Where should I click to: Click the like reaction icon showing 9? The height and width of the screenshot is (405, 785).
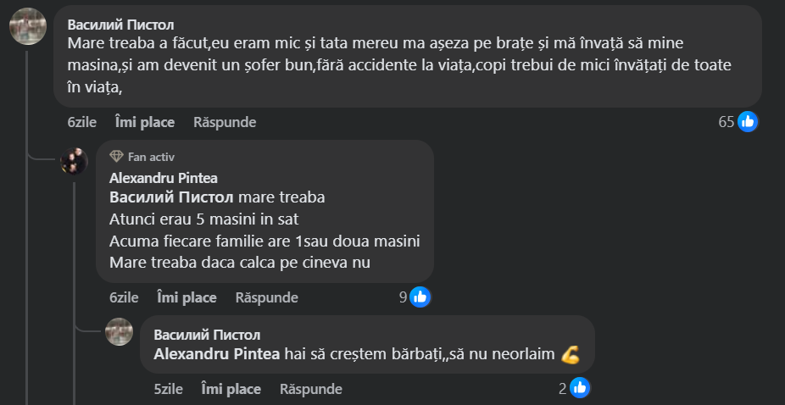(x=420, y=297)
